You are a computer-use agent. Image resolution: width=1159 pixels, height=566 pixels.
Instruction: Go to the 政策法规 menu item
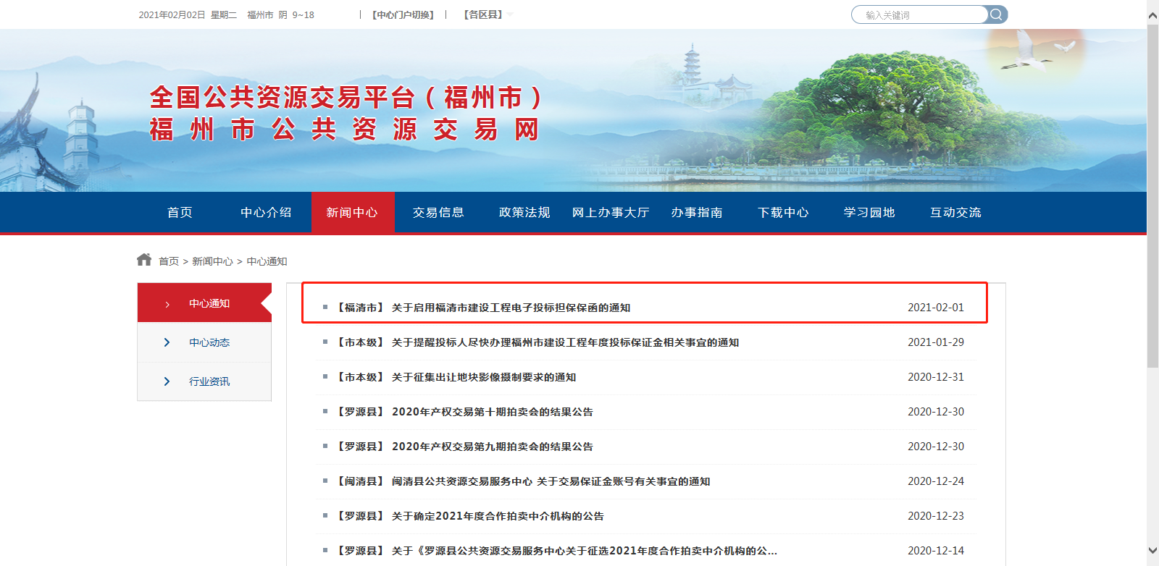click(x=524, y=213)
